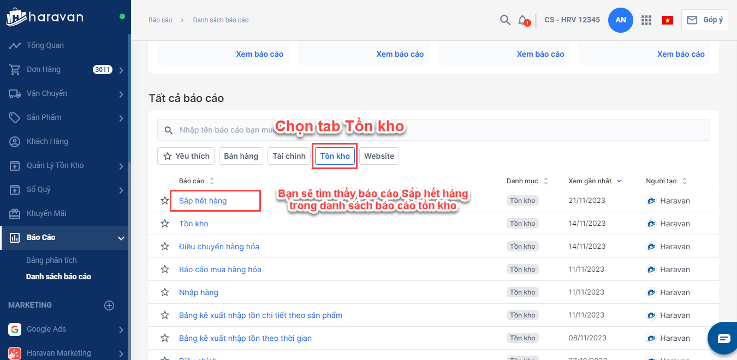Favorite the Sắp hết hàng report star
The image size is (737, 360).
(x=165, y=201)
